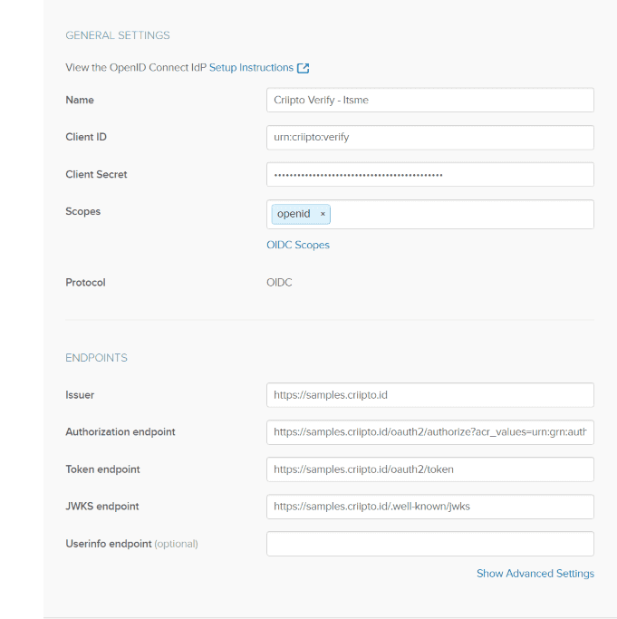Image resolution: width=617 pixels, height=619 pixels.
Task: Click the GENERAL SETTINGS heading
Action: 118,35
